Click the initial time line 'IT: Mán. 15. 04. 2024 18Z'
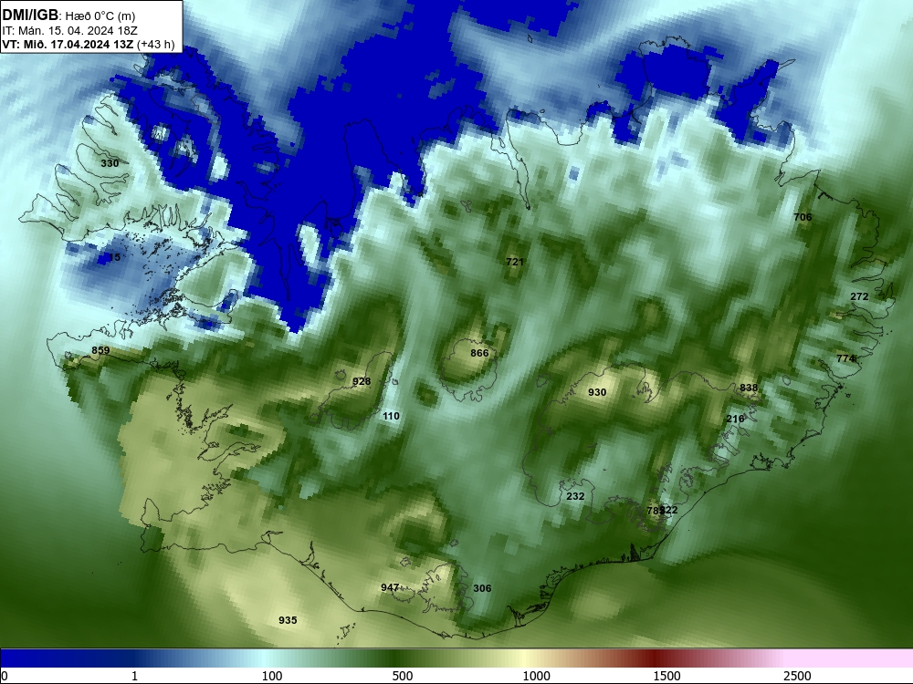This screenshot has width=913, height=684. point(69,31)
